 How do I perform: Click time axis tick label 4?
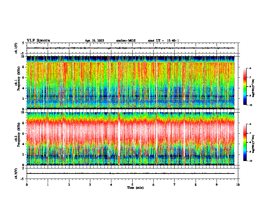click(x=111, y=185)
